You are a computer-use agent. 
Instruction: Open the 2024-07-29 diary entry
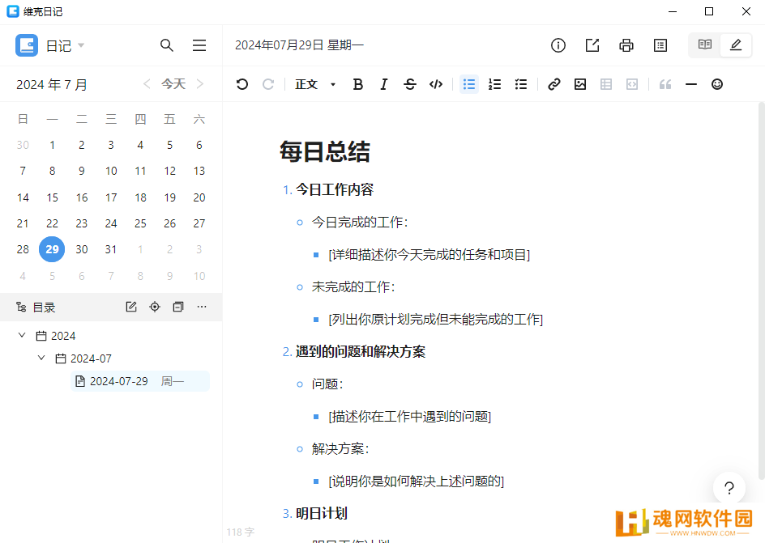point(140,381)
